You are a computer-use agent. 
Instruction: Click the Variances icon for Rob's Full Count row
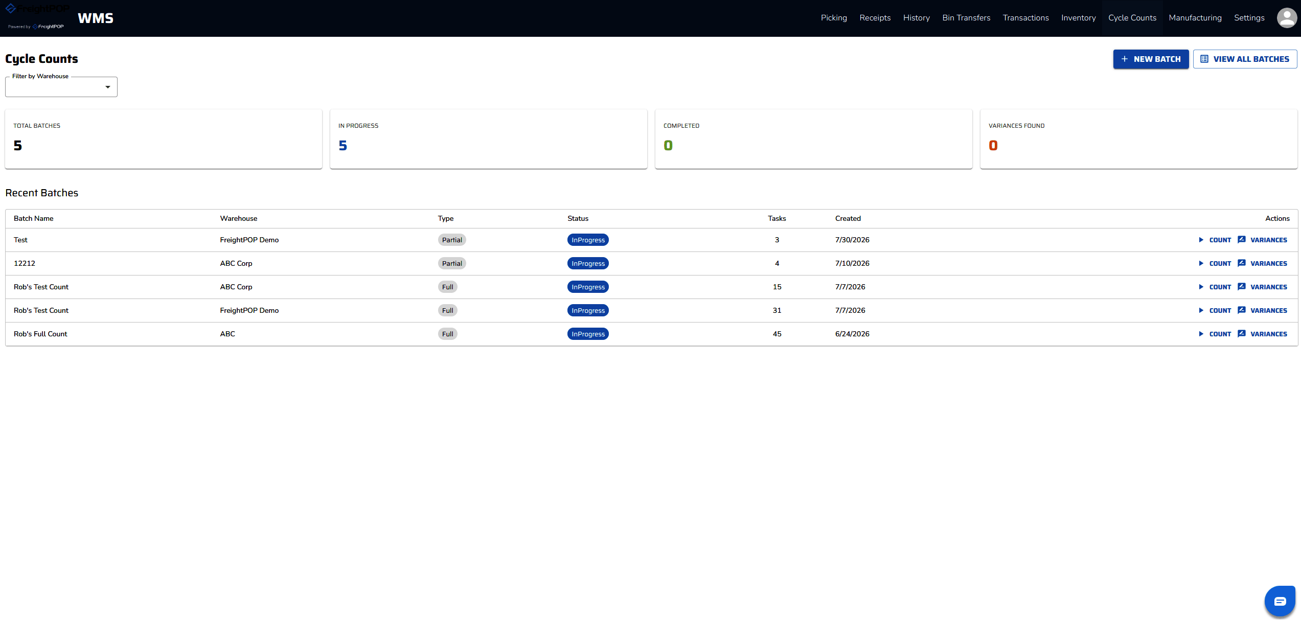[1242, 334]
